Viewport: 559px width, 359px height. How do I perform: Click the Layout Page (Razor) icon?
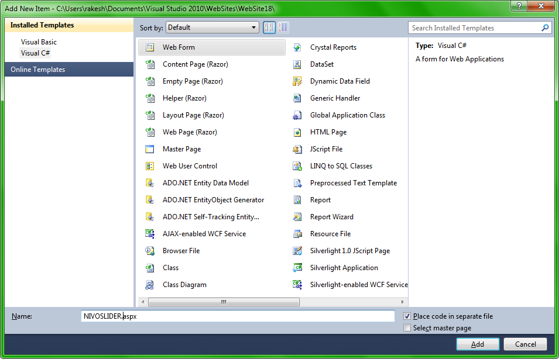[150, 115]
